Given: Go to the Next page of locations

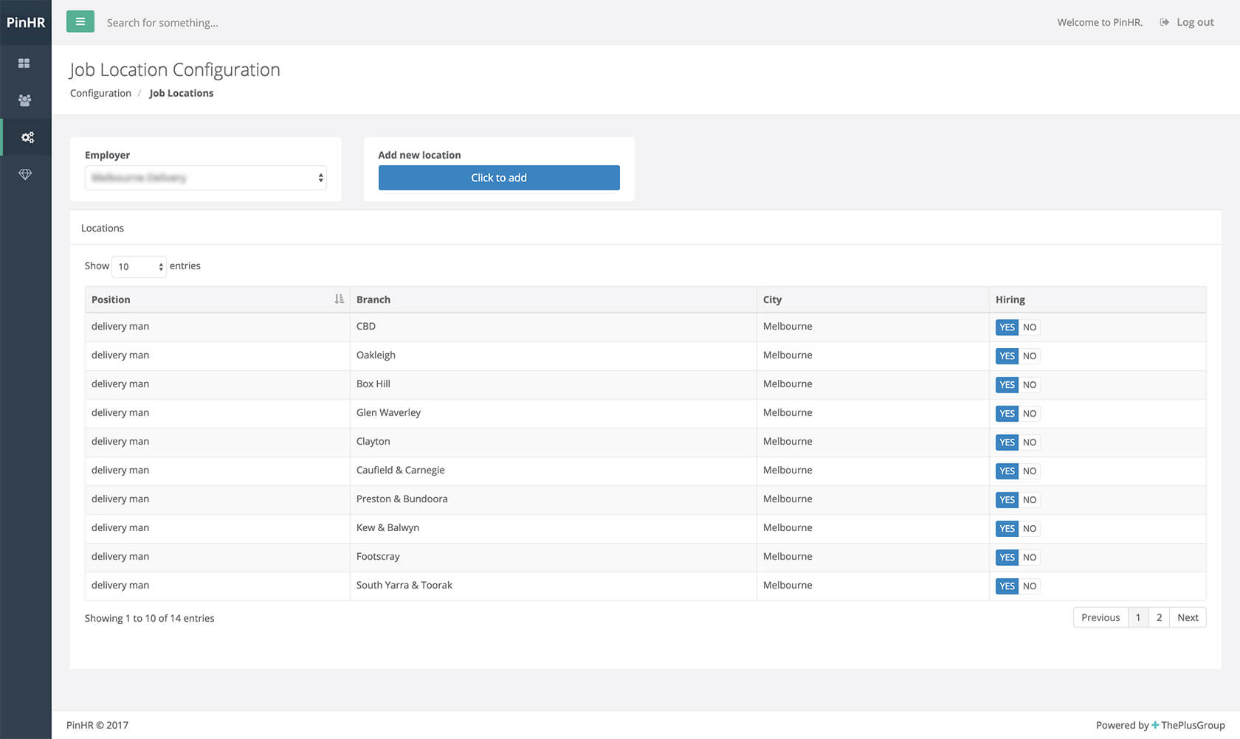Looking at the screenshot, I should tap(1188, 617).
